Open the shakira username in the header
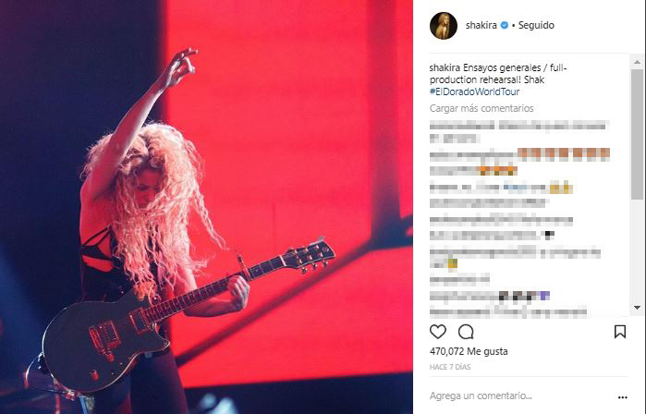This screenshot has height=414, width=646. click(481, 25)
